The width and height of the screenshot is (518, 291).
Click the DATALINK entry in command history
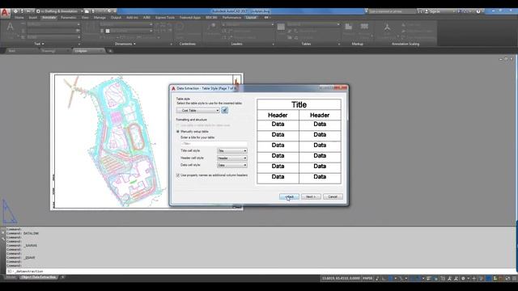coord(31,234)
